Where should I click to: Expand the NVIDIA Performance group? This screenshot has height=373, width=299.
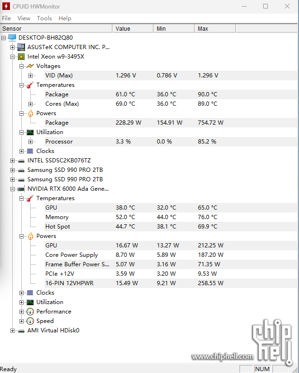[21, 312]
